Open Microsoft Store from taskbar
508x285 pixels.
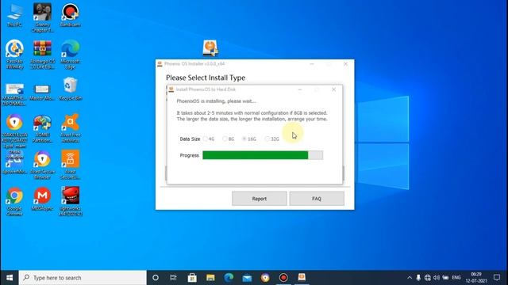pos(192,278)
